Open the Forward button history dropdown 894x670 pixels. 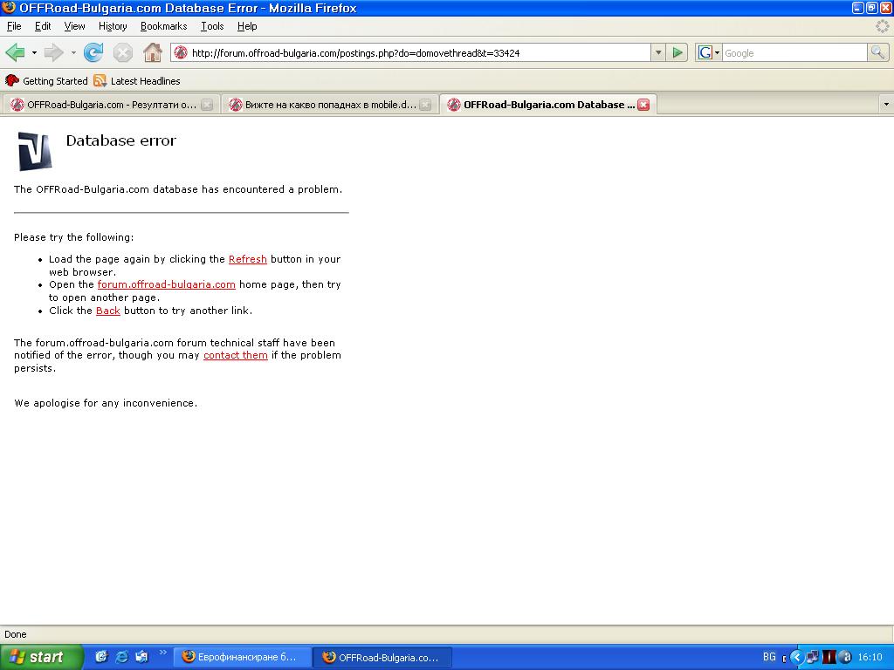click(x=73, y=53)
